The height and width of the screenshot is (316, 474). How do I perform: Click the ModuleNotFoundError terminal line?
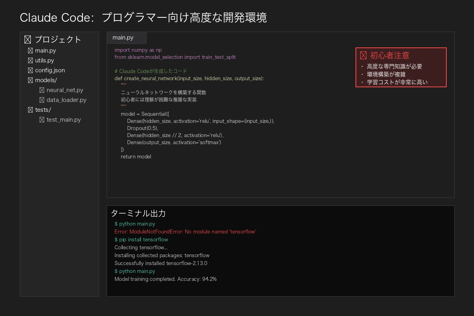pos(185,231)
